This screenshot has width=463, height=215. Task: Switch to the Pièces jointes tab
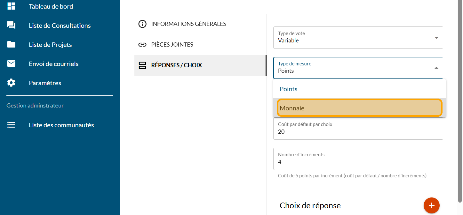click(172, 45)
